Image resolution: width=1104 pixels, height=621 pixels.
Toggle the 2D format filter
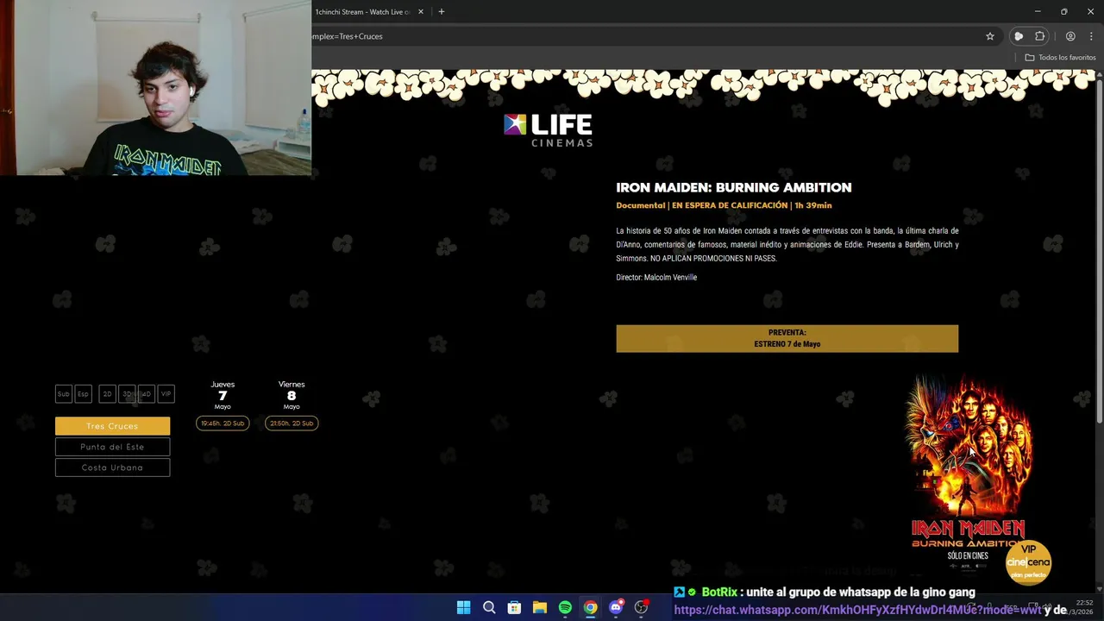(x=107, y=394)
